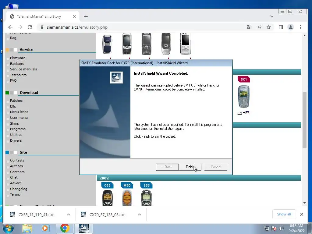Open the FAQ sidebar link

pos(13,80)
